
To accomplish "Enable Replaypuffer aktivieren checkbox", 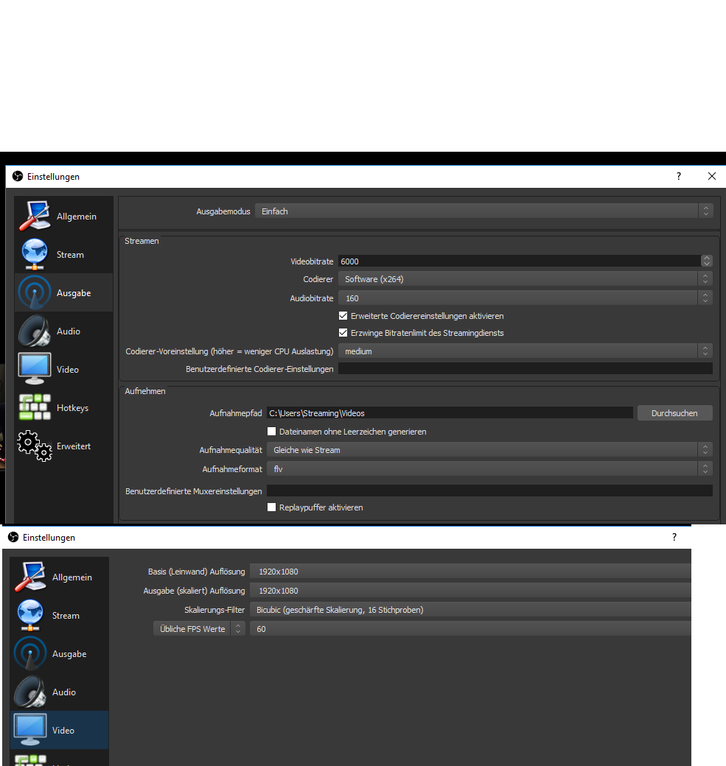I will (272, 507).
